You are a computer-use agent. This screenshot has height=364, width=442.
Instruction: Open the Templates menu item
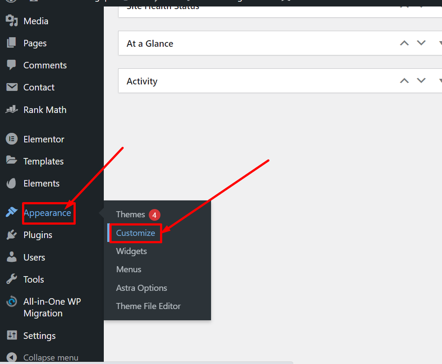(43, 161)
